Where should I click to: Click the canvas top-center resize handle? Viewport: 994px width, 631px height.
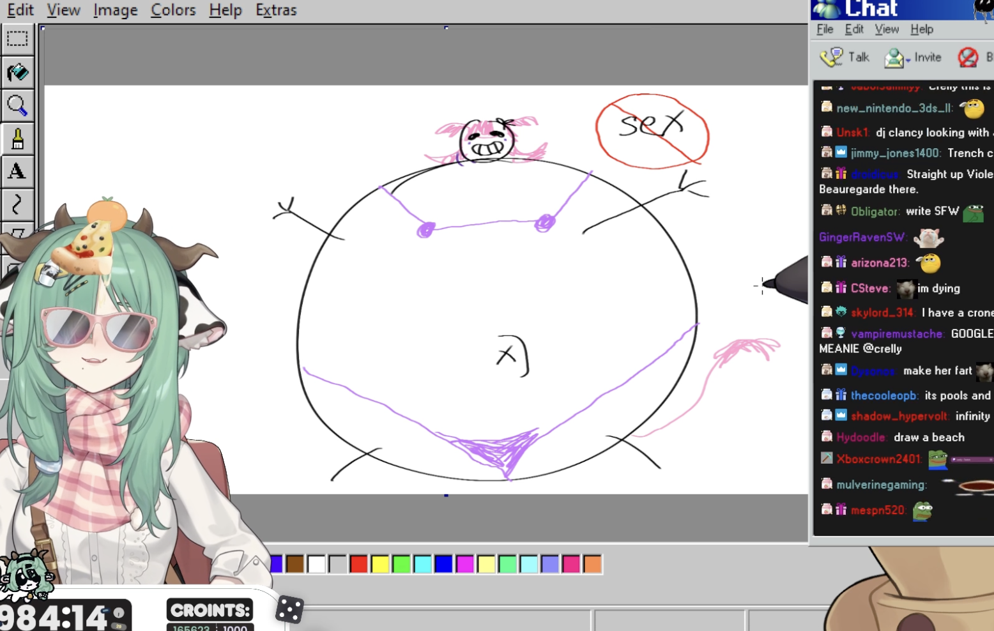coord(446,28)
